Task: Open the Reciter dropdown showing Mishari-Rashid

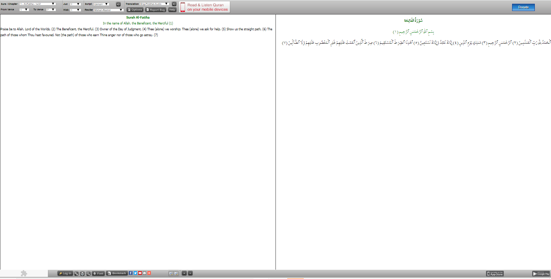Action: click(108, 10)
